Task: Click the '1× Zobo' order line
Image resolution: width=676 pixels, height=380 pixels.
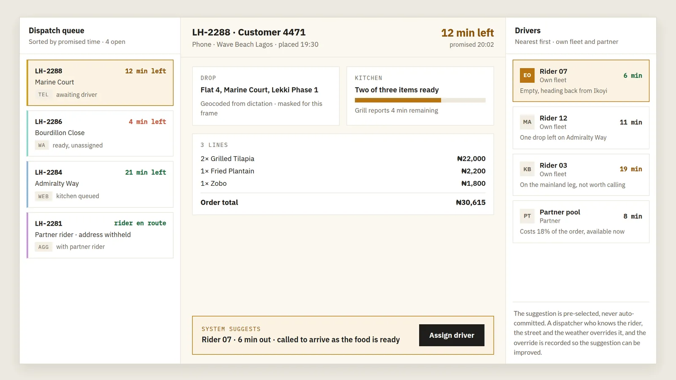Action: click(343, 183)
